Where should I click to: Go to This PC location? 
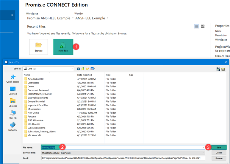[x=13, y=115]
